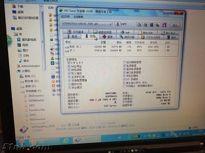Viewport: 205px width, 153px height.
Task: Open Internet Explorer from the taskbar
Action: pos(66,141)
